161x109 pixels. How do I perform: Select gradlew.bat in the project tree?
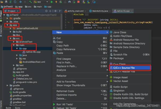coord(18,102)
